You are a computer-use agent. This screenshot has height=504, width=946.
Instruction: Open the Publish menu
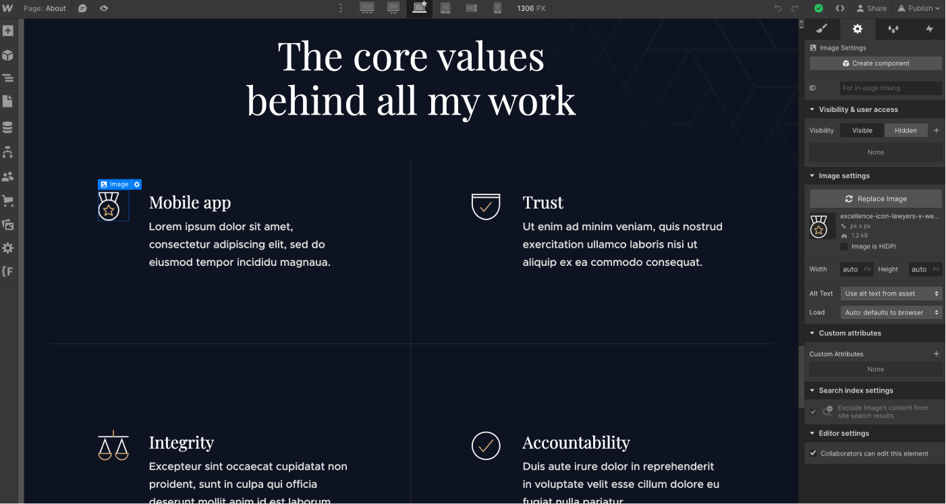[x=918, y=8]
